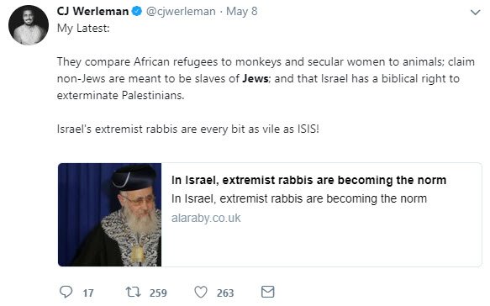Click the tweet text about extremist rabbis
The image size is (490, 306).
point(187,129)
